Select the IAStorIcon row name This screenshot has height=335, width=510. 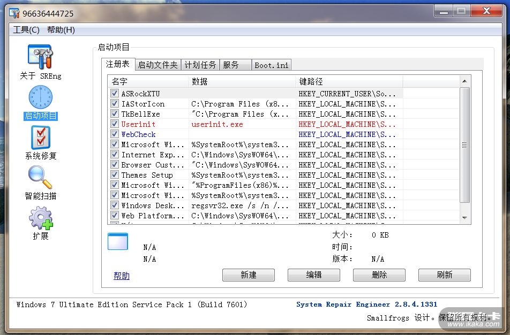pos(143,104)
